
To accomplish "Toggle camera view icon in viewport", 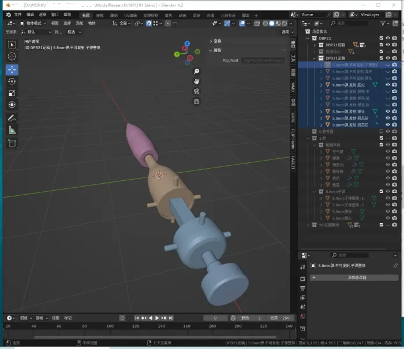I will tap(196, 91).
